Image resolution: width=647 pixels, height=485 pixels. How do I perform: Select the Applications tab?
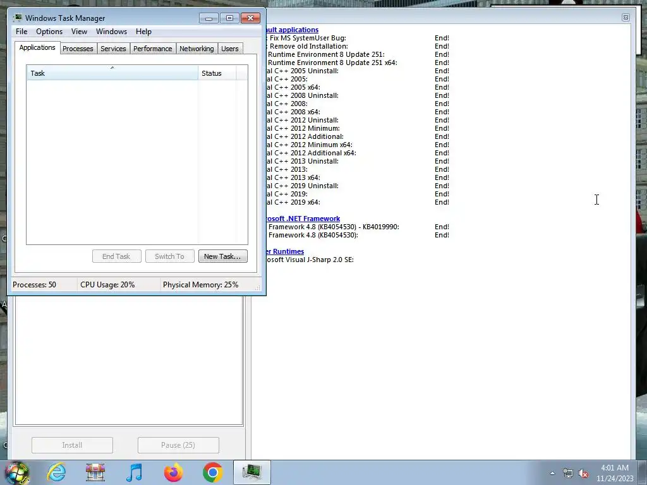(37, 47)
